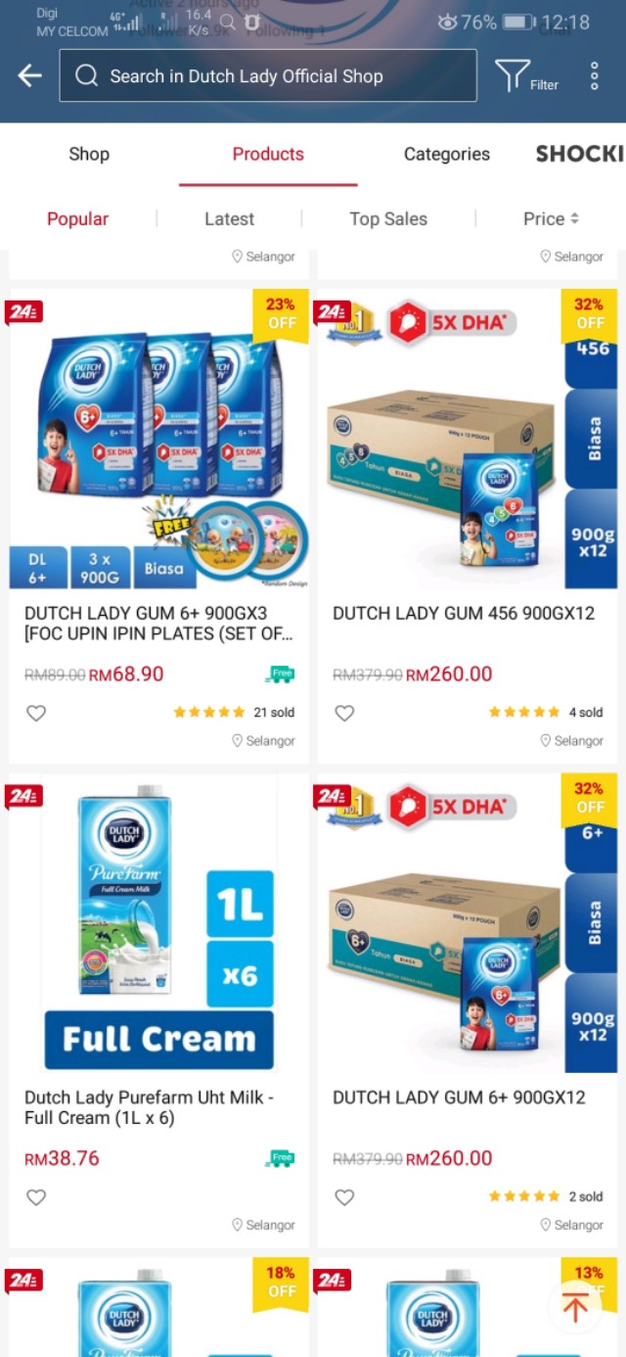Tap the Search in Dutch Lady Official Shop field

[268, 75]
